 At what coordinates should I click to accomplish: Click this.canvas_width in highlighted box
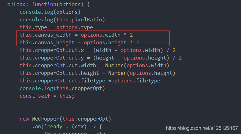point(46,35)
